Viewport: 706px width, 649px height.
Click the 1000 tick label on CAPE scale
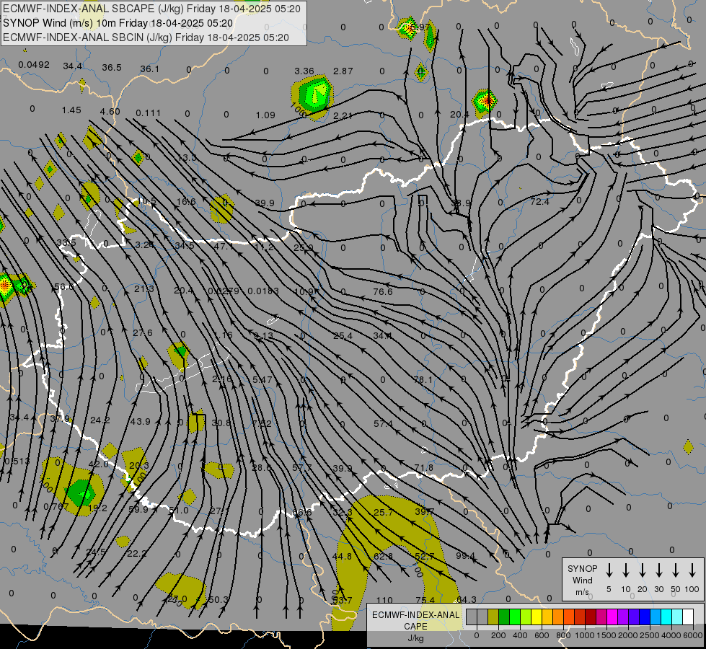point(585,635)
